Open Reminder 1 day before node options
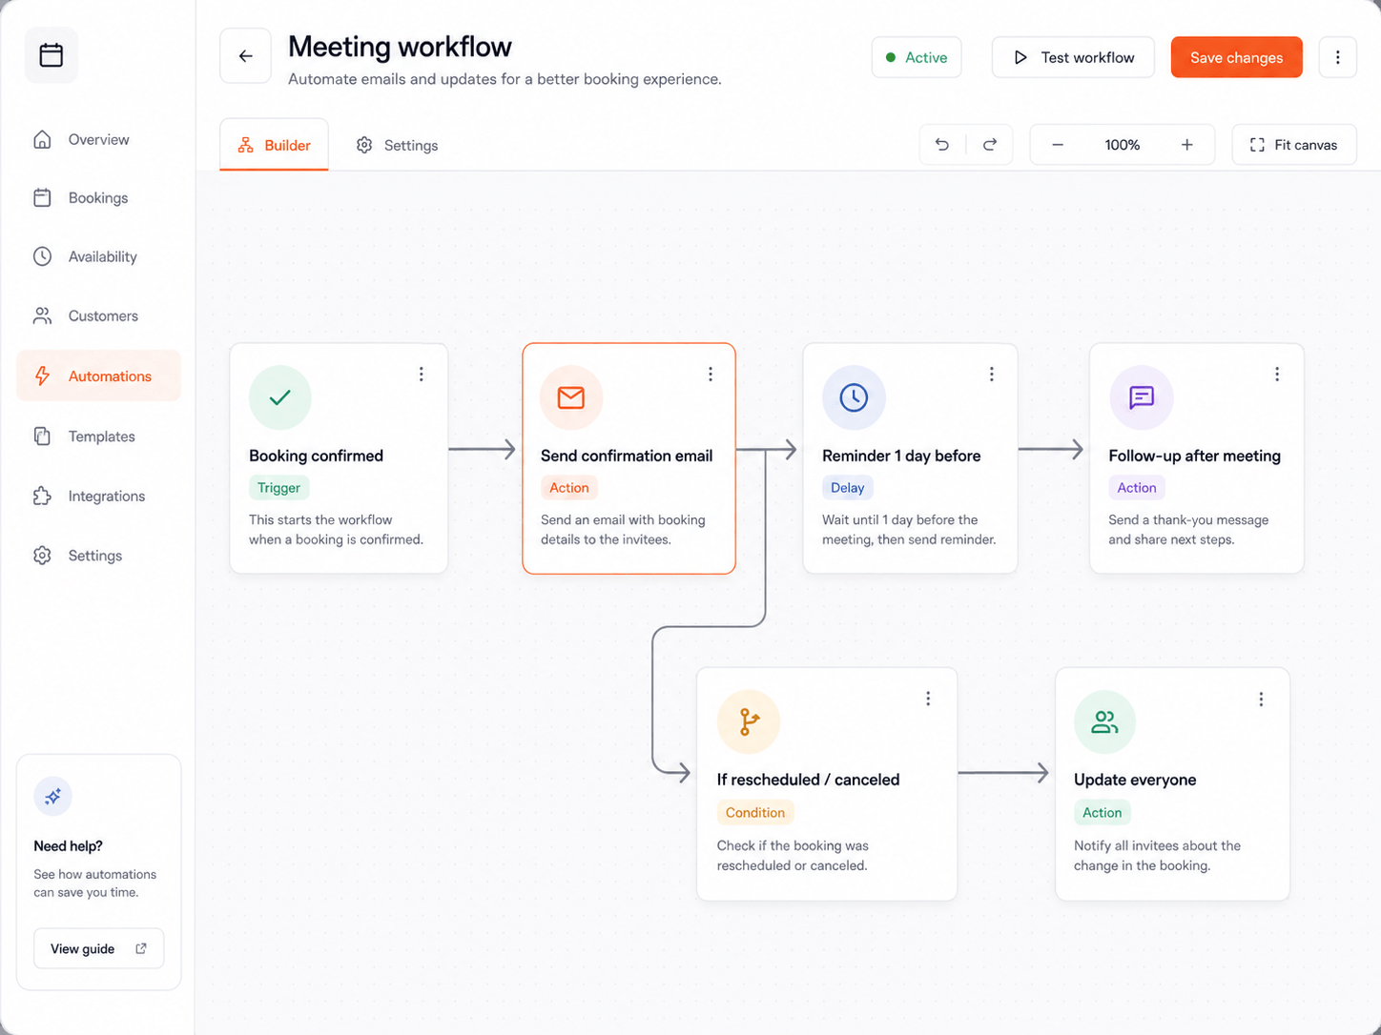1381x1035 pixels. tap(991, 375)
